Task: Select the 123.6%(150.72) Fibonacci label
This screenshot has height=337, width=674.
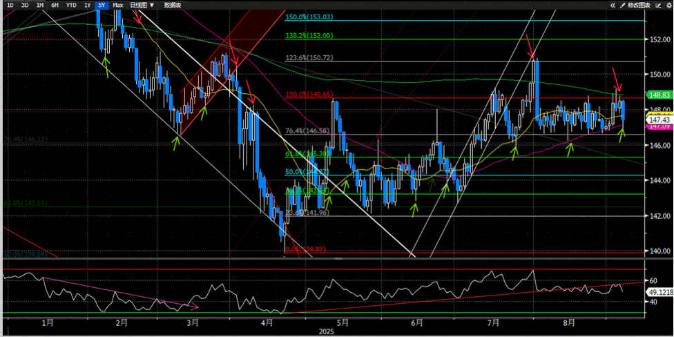Action: coord(309,57)
